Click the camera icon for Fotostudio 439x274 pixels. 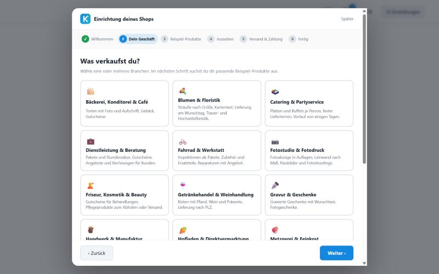coord(275,142)
